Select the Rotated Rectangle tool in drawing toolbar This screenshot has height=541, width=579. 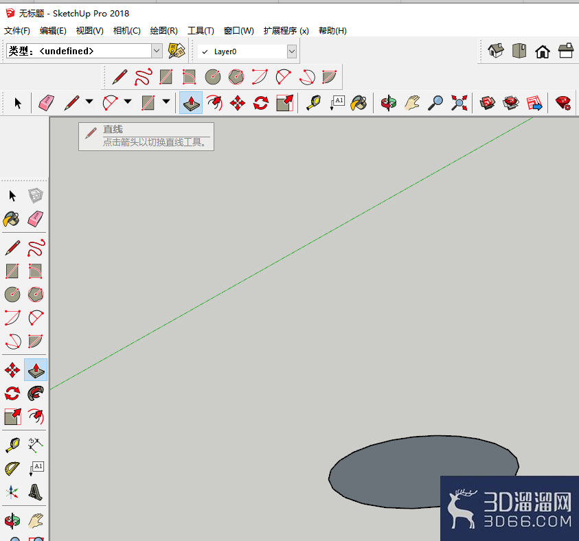[189, 77]
